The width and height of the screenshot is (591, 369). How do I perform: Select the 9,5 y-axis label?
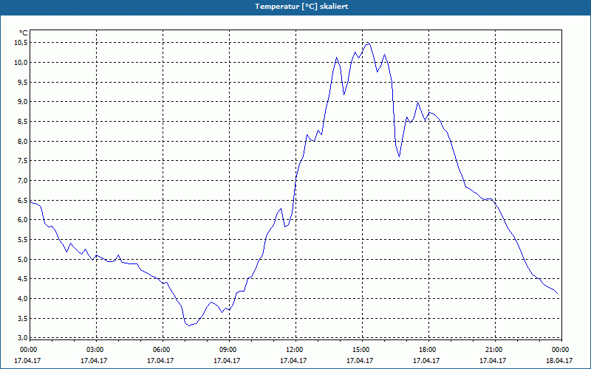(x=23, y=82)
